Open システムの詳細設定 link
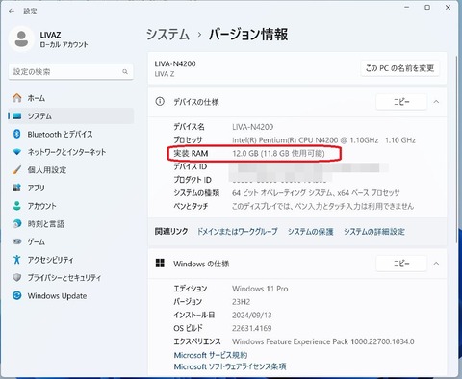 (374, 232)
